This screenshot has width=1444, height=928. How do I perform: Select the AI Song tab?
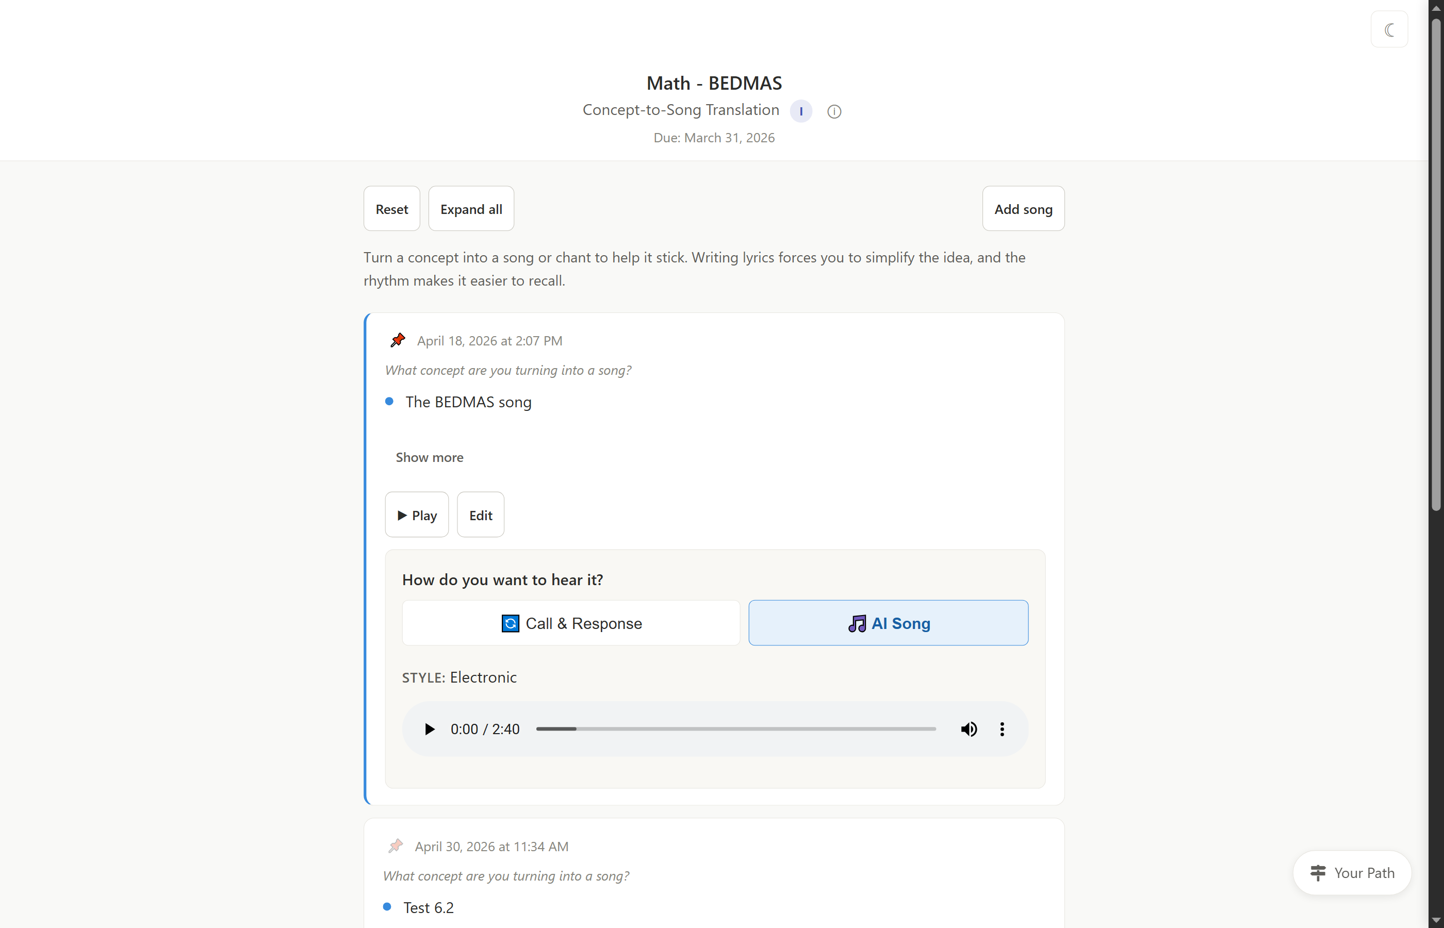[889, 623]
